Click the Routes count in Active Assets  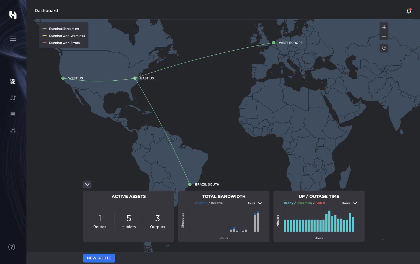pyautogui.click(x=100, y=221)
